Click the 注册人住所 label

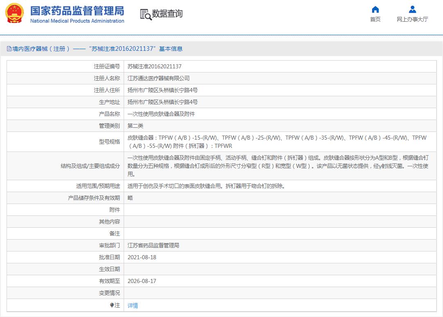[x=107, y=90]
